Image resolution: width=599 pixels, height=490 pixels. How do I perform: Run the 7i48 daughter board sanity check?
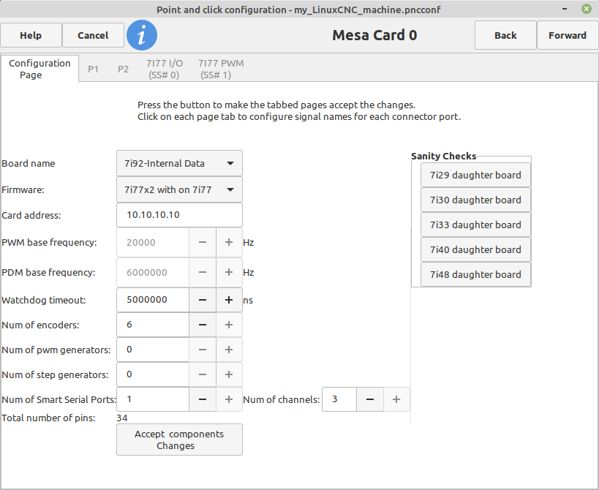[x=475, y=274]
